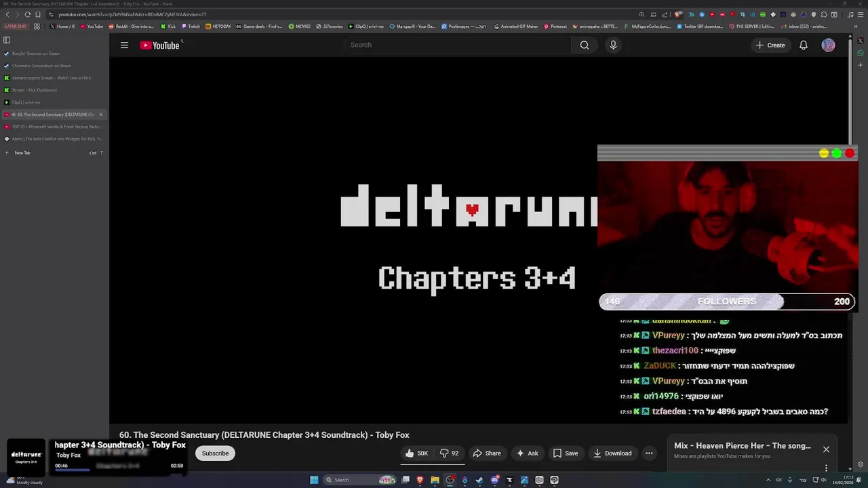Image resolution: width=868 pixels, height=488 pixels.
Task: Open the YouTube guide hamburger menu
Action: (124, 45)
